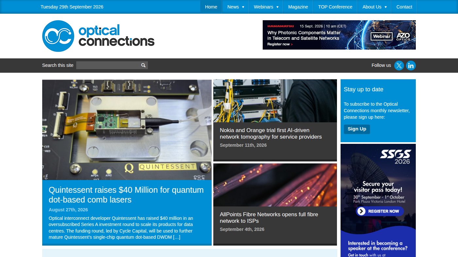Viewport: 458px width, 257px height.
Task: Click the September 4th, 2026 date
Action: coord(242,229)
